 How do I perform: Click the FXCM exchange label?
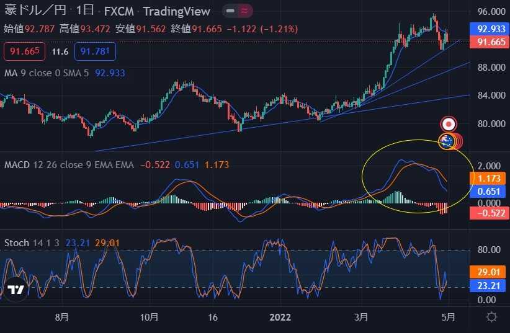click(119, 11)
